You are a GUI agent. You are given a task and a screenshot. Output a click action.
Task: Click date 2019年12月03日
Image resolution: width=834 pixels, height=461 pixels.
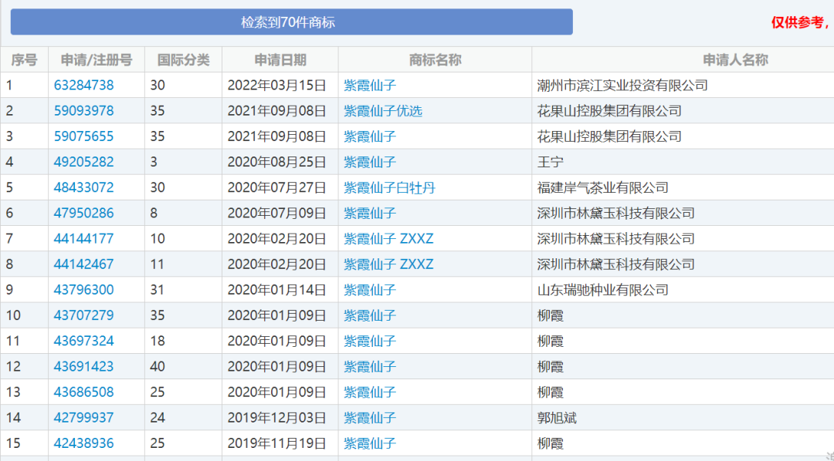coord(276,418)
